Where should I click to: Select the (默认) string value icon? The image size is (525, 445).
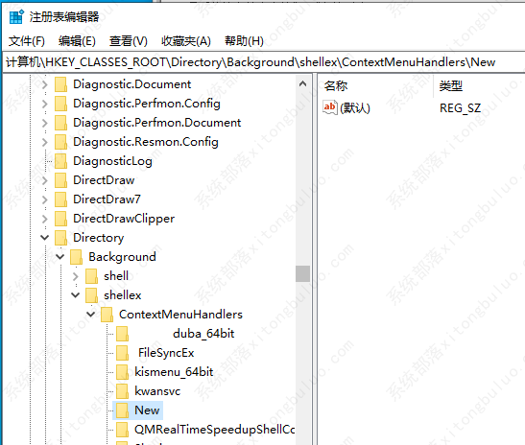330,107
